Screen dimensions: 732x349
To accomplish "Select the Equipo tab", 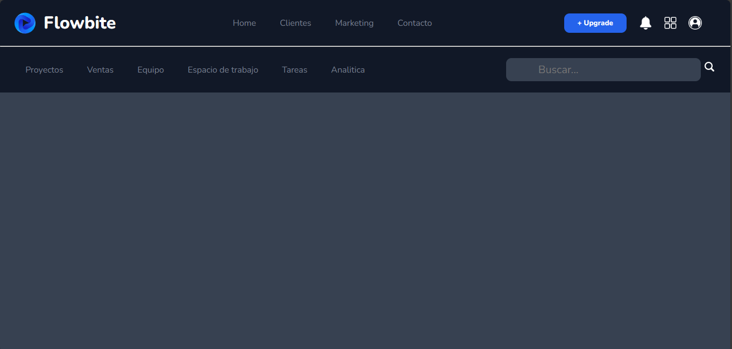I will pos(151,69).
